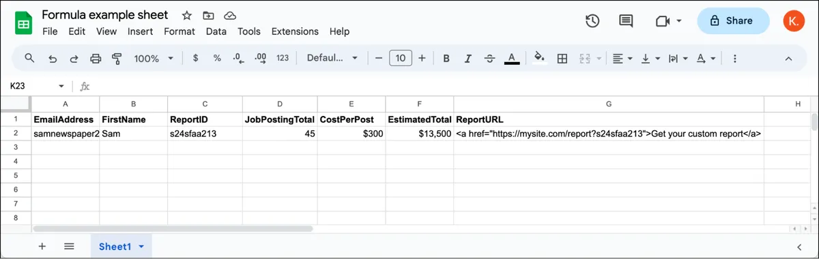Open version history clock icon
The height and width of the screenshot is (259, 819).
click(592, 21)
